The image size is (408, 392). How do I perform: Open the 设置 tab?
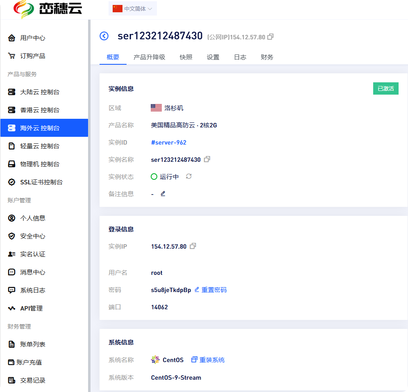(x=213, y=57)
